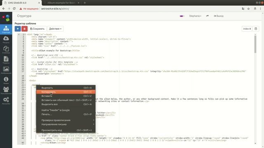The image size is (264, 148).
Task: Close the CMS SiteEdit 6.0 tab
Action: [39, 3]
